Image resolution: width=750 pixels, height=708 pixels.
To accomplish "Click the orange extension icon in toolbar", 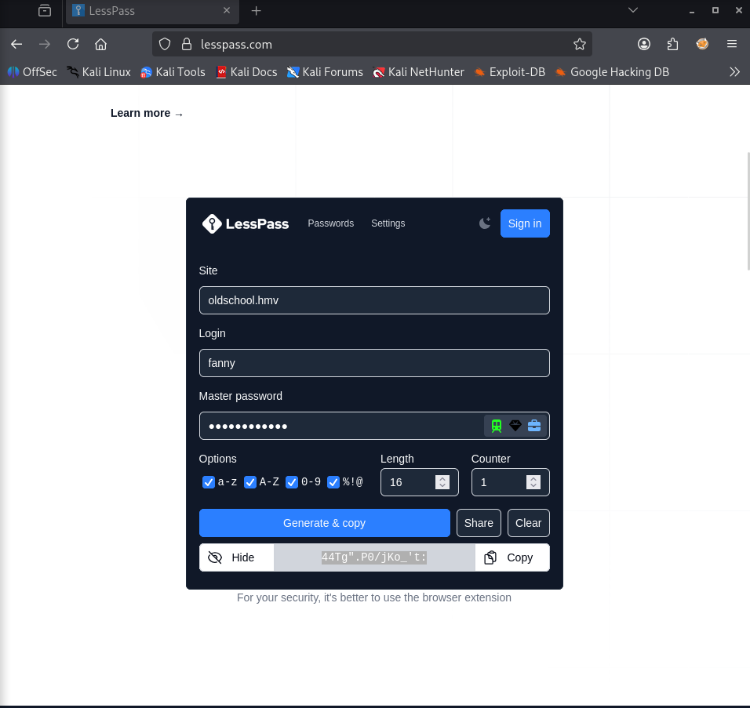I will pyautogui.click(x=702, y=45).
